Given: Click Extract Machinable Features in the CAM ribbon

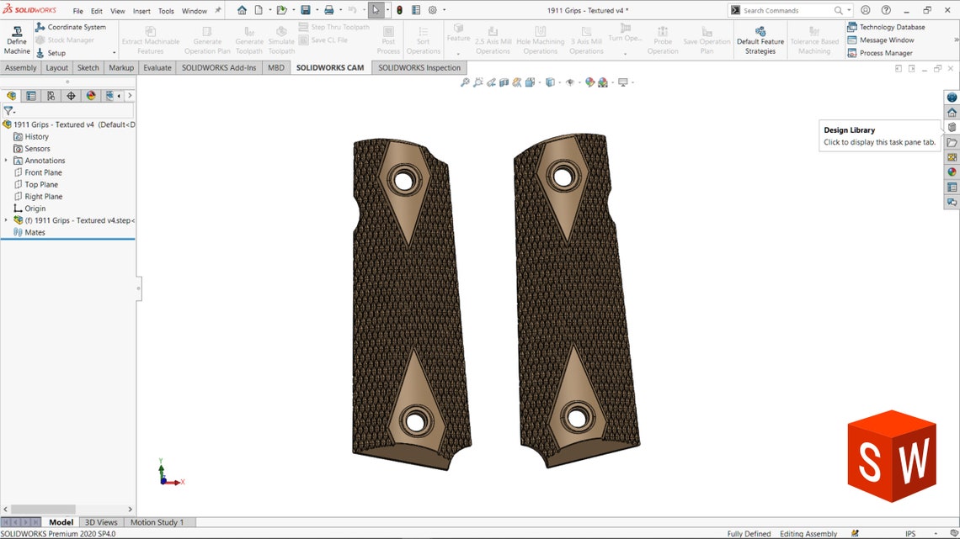Looking at the screenshot, I should [151, 38].
